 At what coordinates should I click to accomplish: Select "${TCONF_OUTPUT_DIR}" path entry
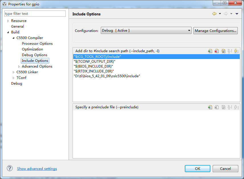(x=156, y=61)
